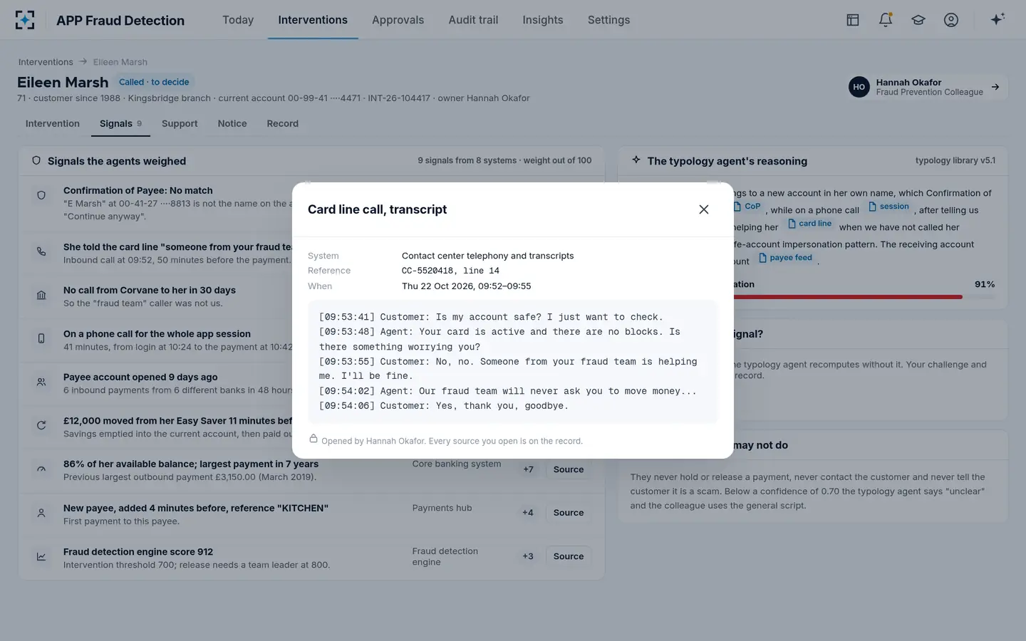
Task: Click the Interventions breadcrumb link
Action: (46, 62)
